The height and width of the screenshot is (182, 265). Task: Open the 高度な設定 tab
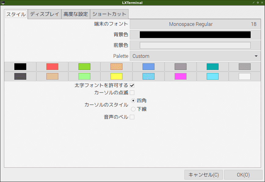tap(75, 14)
